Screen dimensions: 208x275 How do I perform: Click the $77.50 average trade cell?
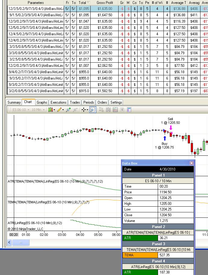(x=179, y=65)
